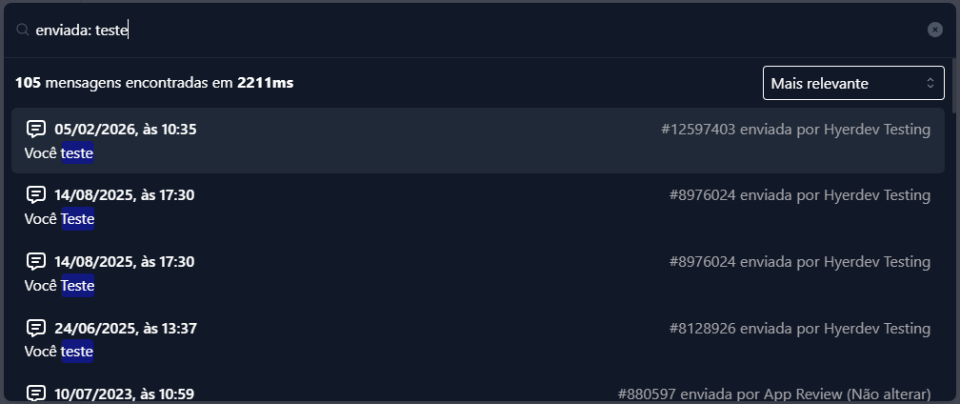Image resolution: width=960 pixels, height=404 pixels.
Task: Click message icon beside 10/07/2023 result
Action: (36, 393)
